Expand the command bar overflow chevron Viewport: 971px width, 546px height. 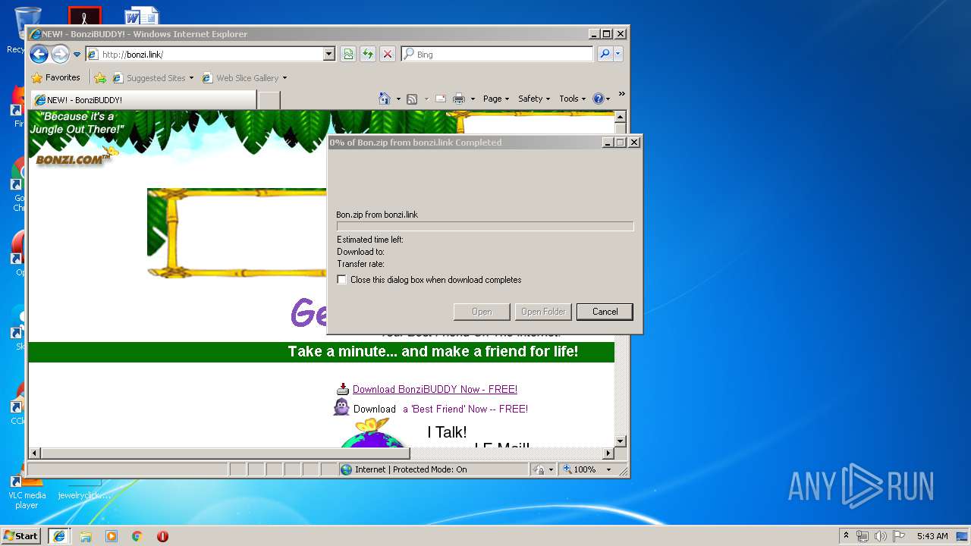(x=621, y=94)
